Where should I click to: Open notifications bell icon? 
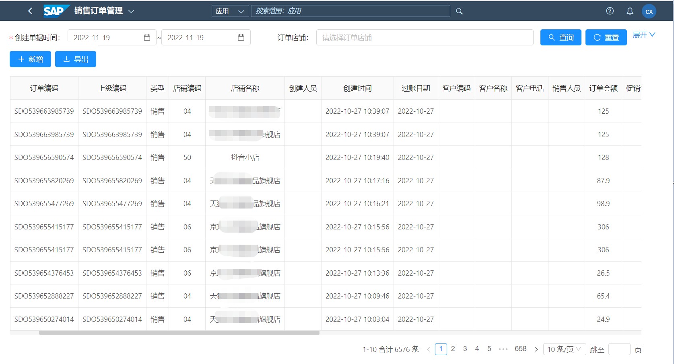[630, 11]
